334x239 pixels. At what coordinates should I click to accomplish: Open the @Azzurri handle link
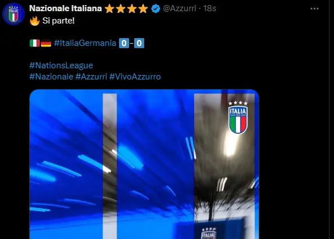180,8
